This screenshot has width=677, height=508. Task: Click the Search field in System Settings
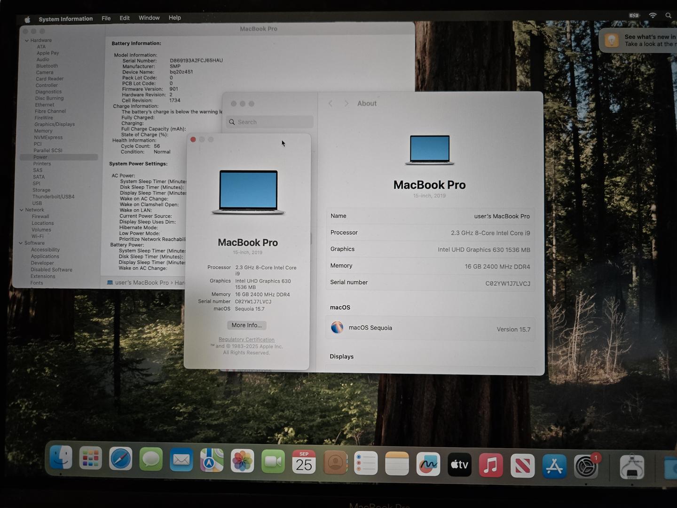(x=270, y=122)
